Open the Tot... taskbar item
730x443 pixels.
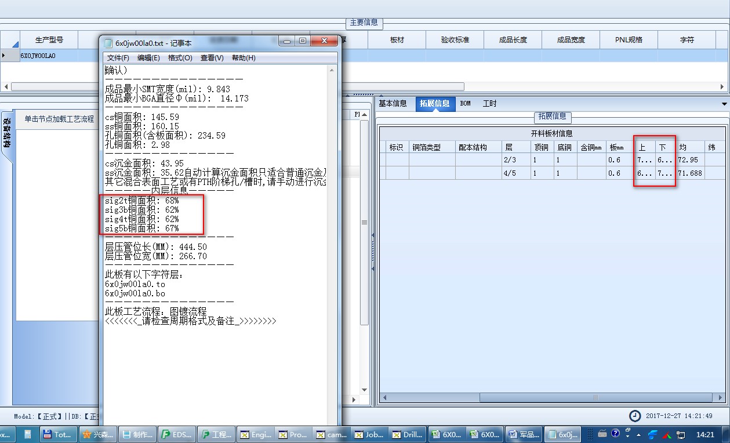[x=58, y=434]
